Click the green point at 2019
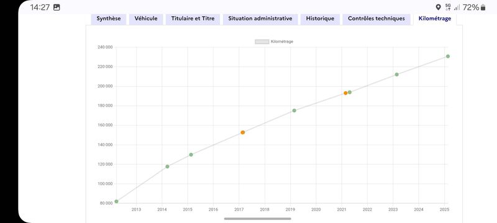Viewport: 497px width, 223px height. (294, 110)
